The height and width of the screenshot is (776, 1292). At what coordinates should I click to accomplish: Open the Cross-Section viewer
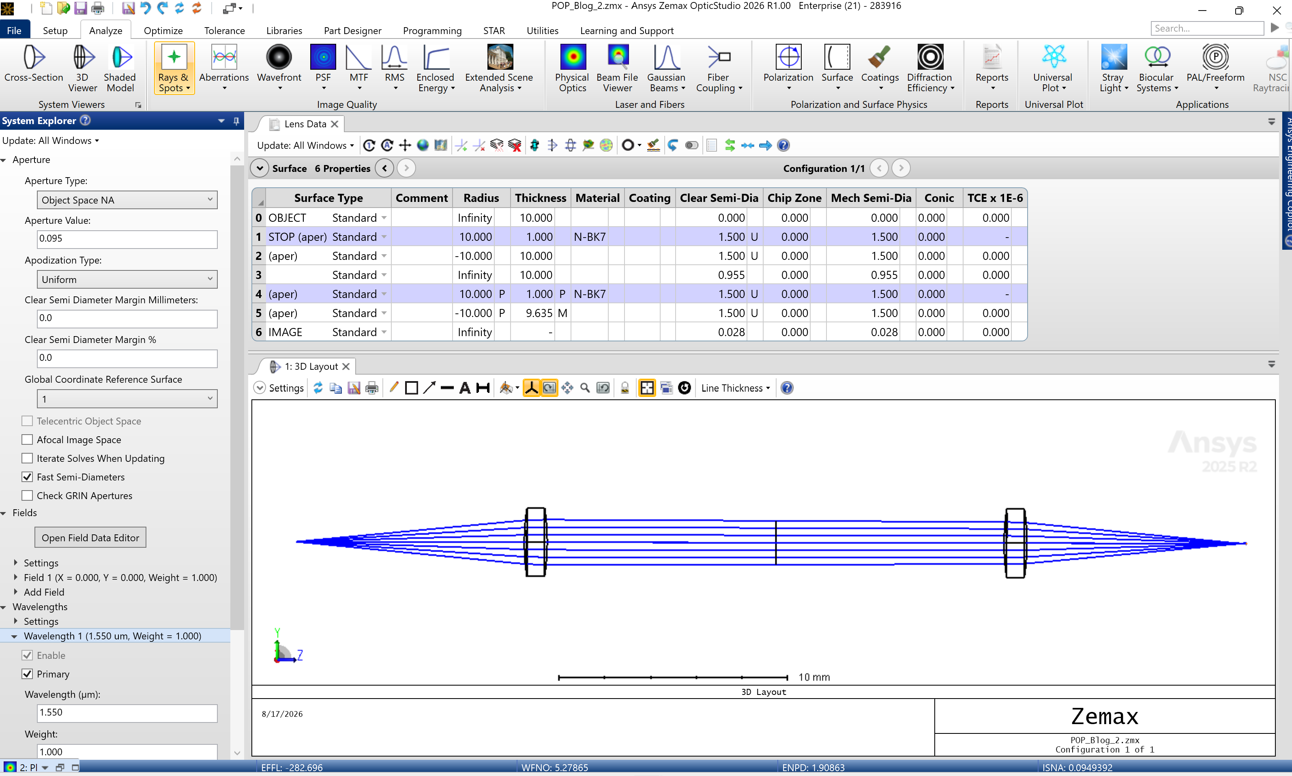click(34, 63)
